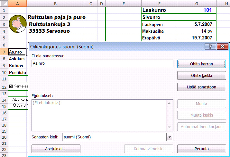
Task: Select column F header
Action: [x=159, y=4]
